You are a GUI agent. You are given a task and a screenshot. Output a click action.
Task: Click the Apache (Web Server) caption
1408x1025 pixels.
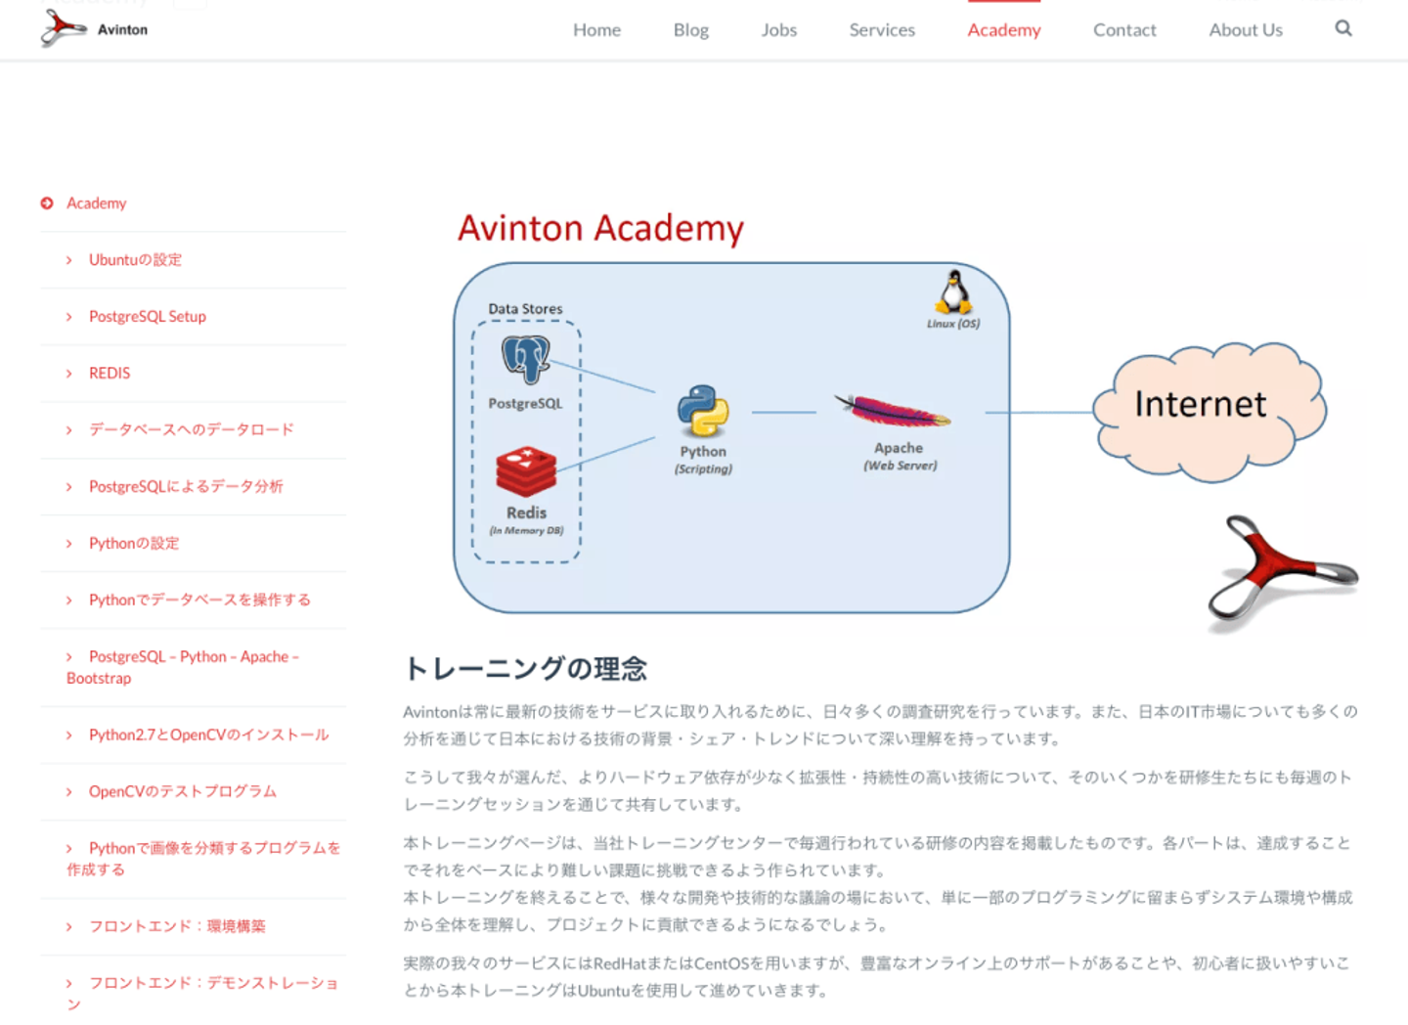coord(900,457)
